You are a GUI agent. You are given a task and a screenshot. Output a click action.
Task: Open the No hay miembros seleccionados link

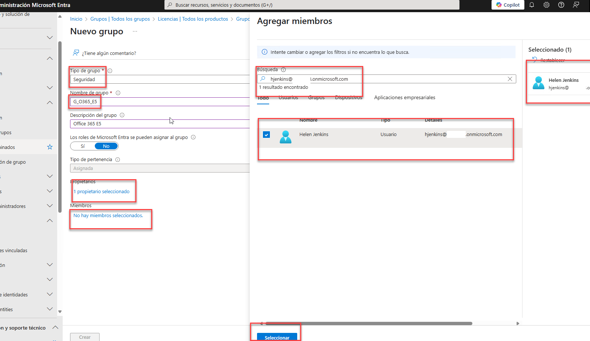pos(108,216)
